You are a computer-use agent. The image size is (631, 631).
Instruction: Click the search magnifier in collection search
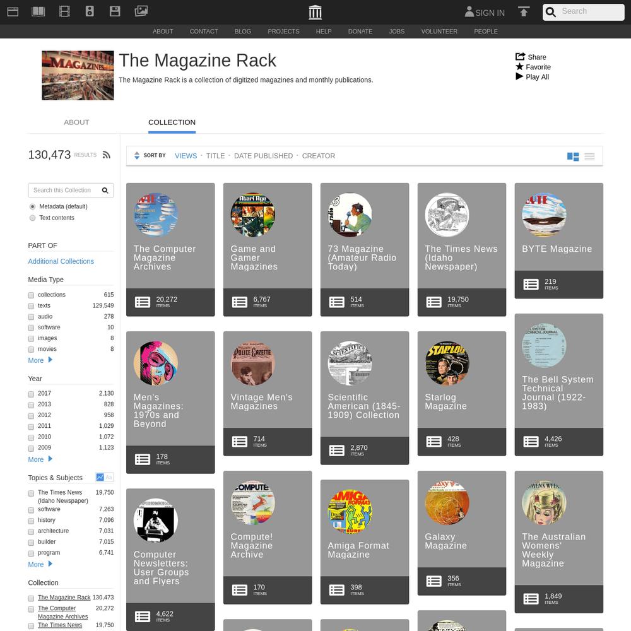pos(105,191)
